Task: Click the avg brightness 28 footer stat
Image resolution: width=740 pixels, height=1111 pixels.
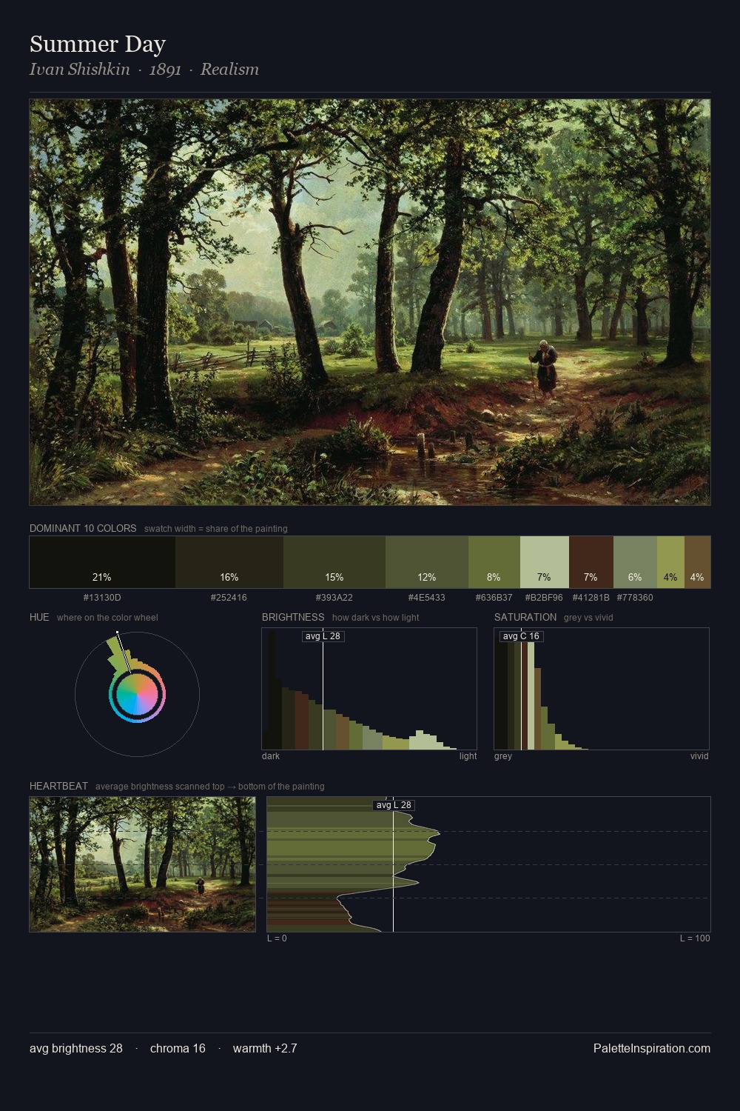Action: 76,1048
